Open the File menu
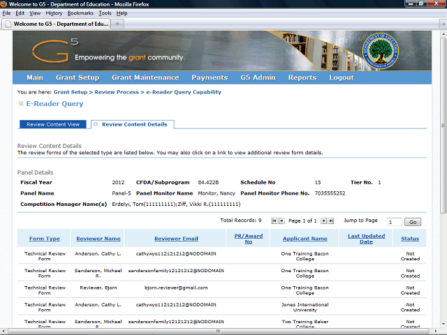The width and height of the screenshot is (447, 335). click(6, 13)
